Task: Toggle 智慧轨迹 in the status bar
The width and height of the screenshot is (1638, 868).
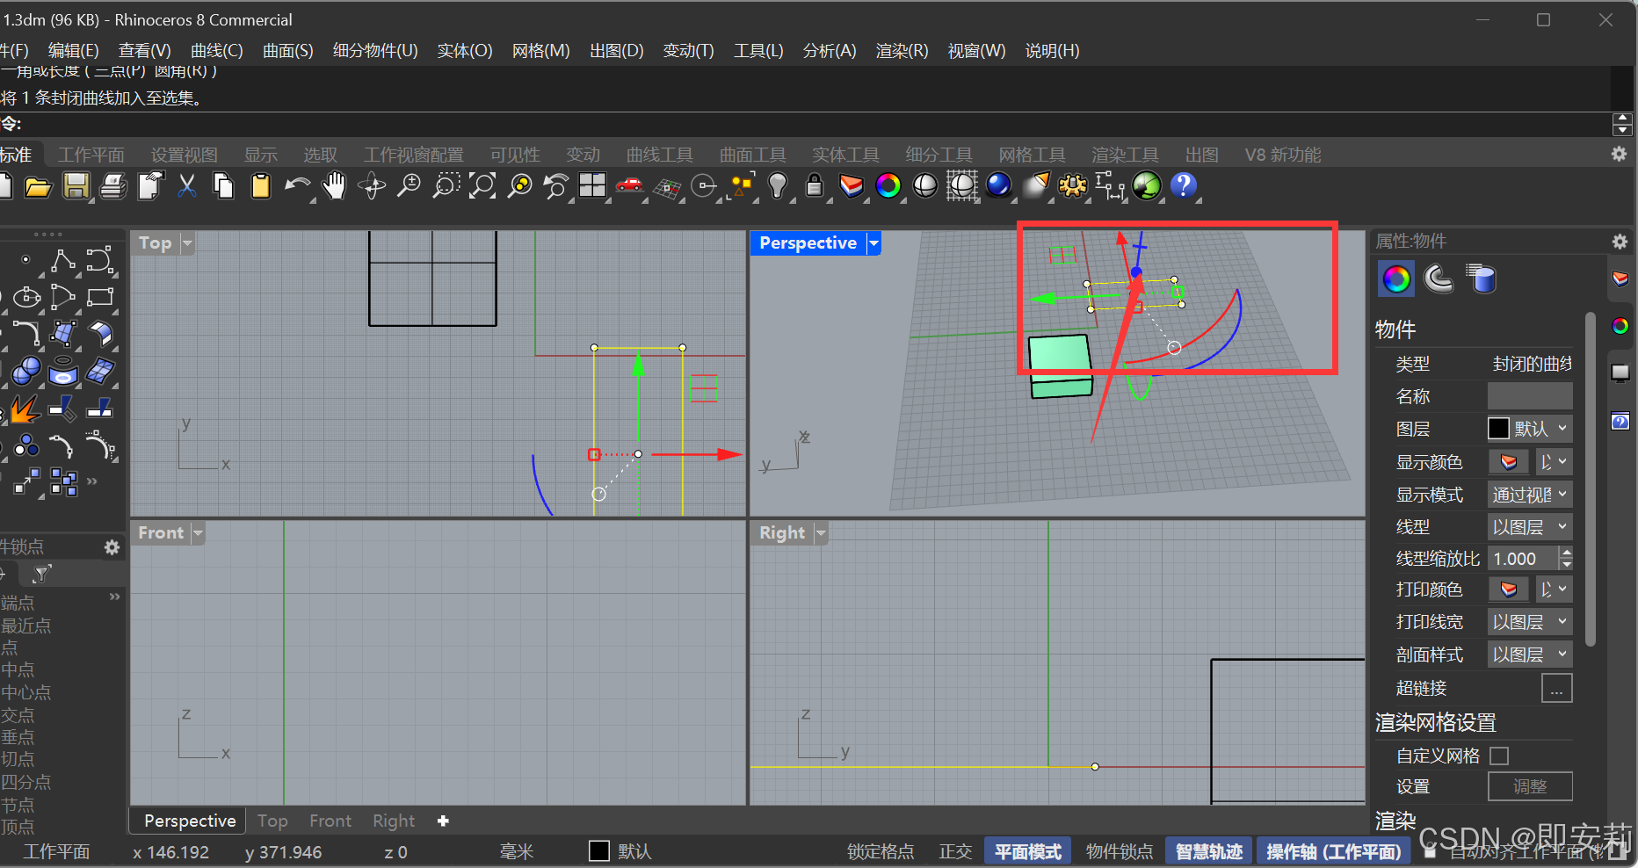Action: pos(1208,851)
